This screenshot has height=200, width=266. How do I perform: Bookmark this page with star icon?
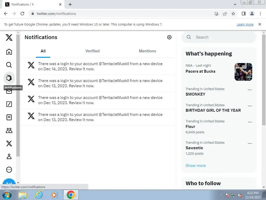[x=233, y=14]
